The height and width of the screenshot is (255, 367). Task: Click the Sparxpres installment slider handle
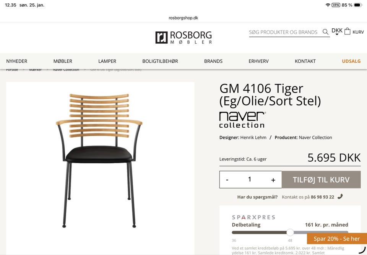pyautogui.click(x=290, y=232)
